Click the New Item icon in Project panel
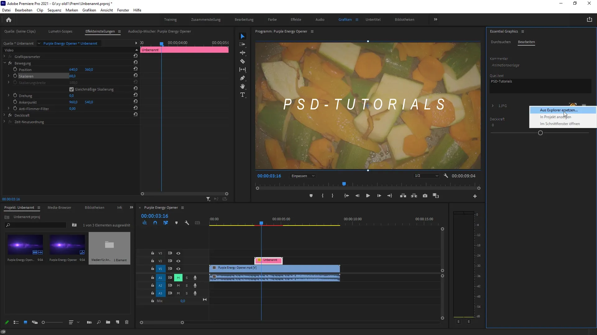The width and height of the screenshot is (597, 335). (x=118, y=322)
